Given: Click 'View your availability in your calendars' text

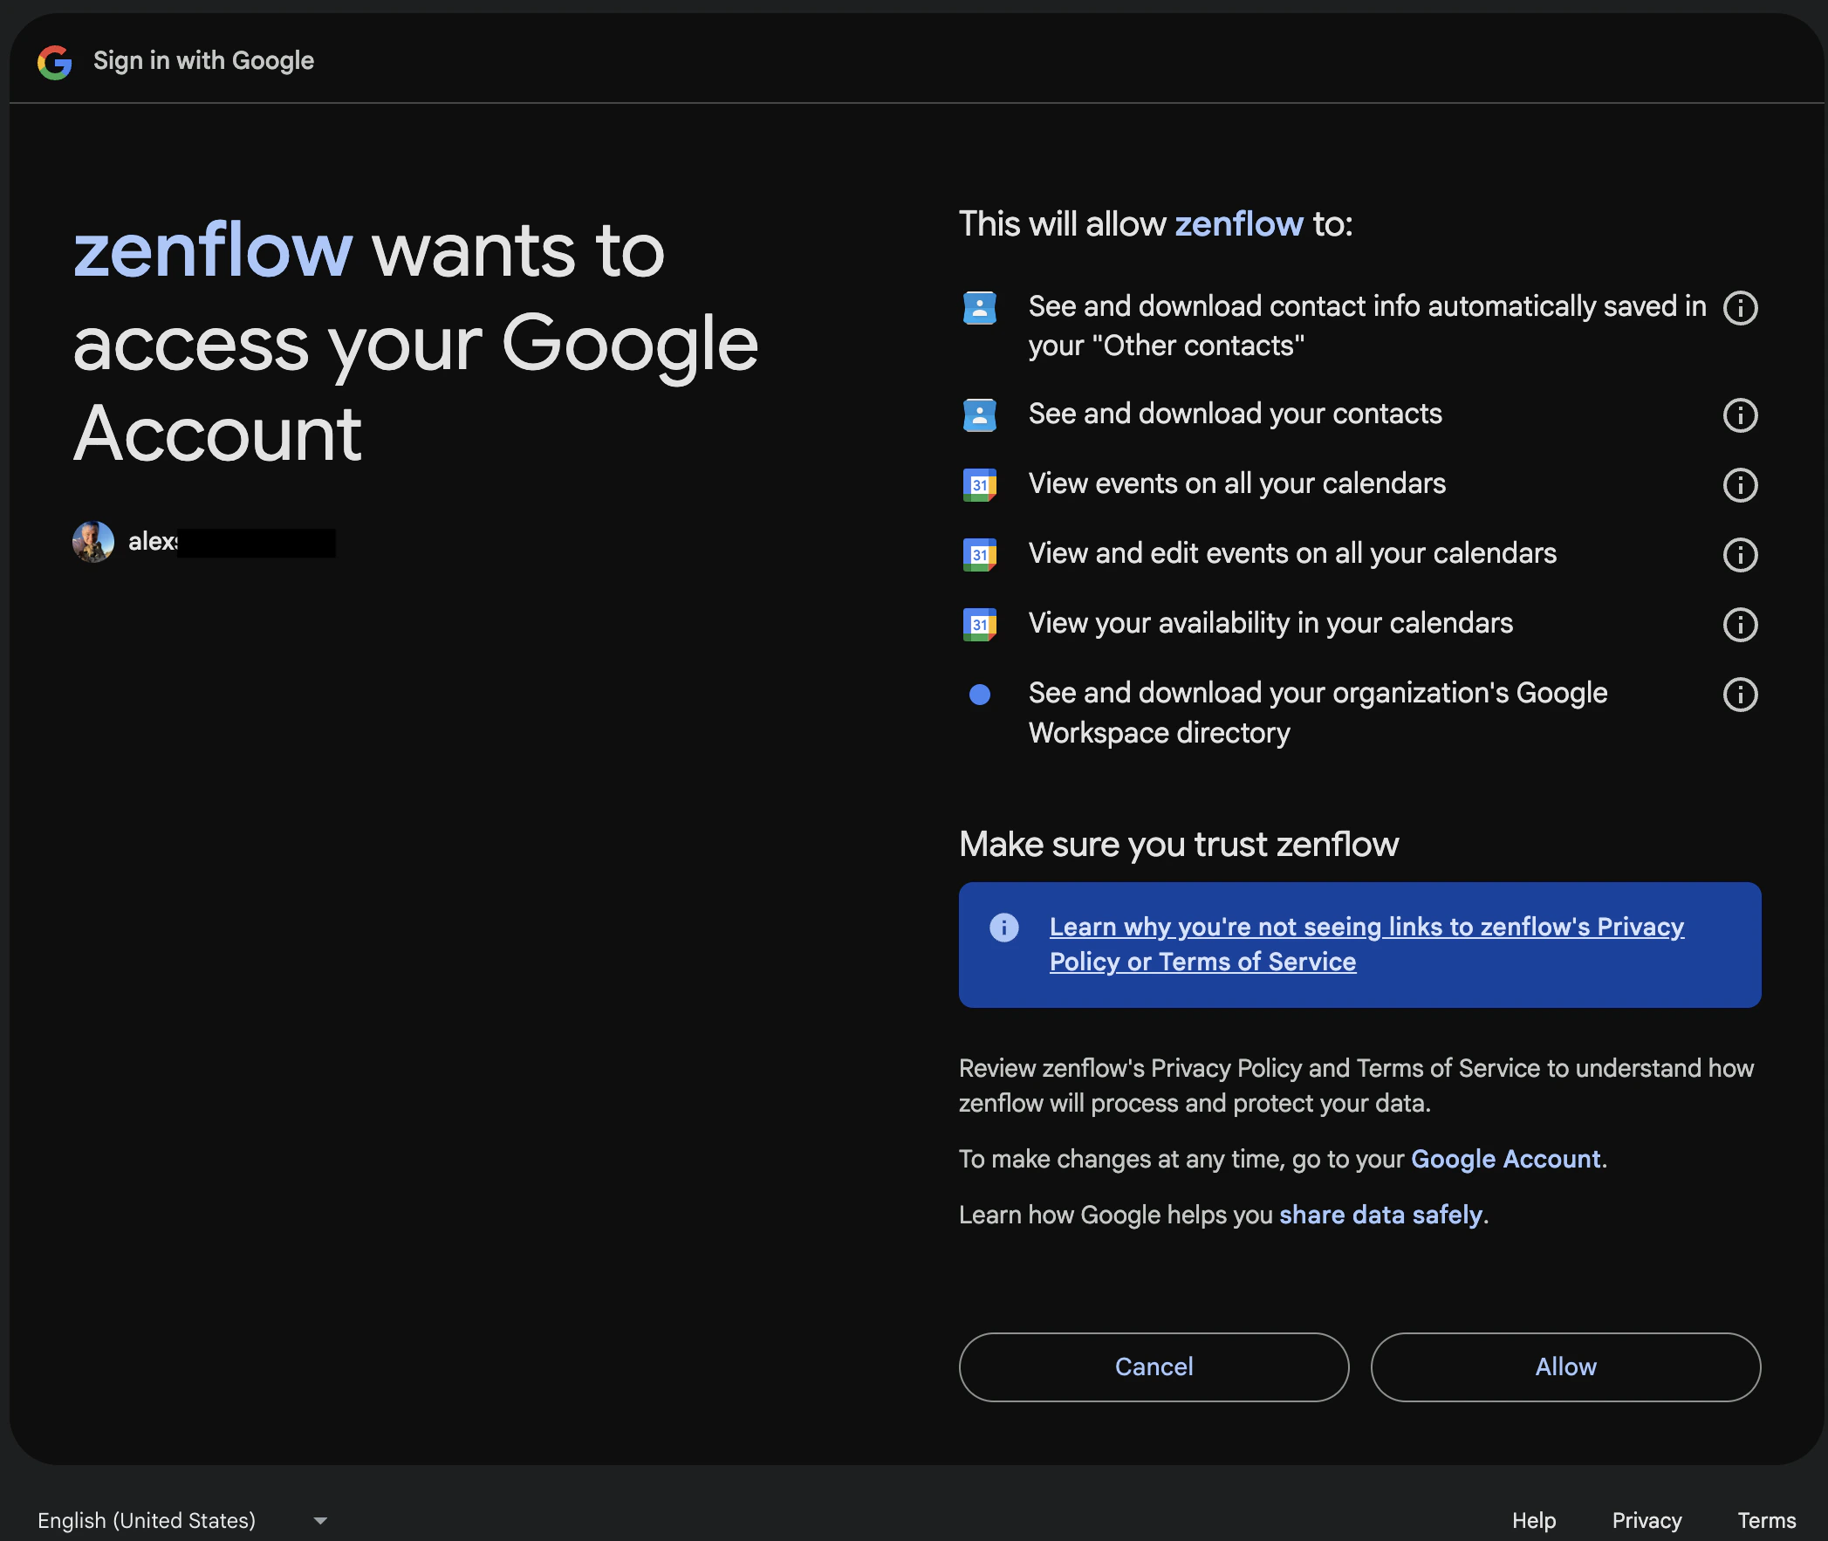Looking at the screenshot, I should point(1270,624).
